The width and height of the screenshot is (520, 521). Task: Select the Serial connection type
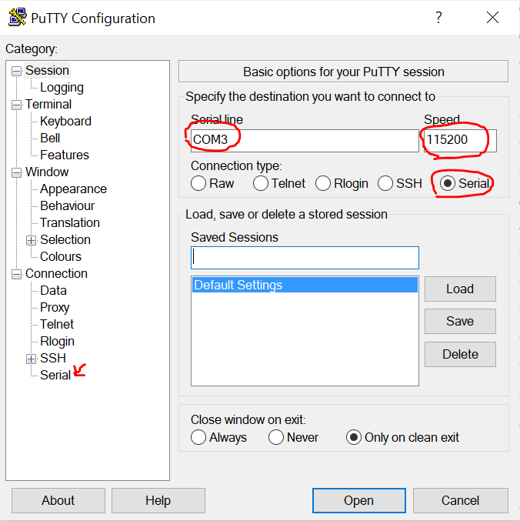pos(448,183)
